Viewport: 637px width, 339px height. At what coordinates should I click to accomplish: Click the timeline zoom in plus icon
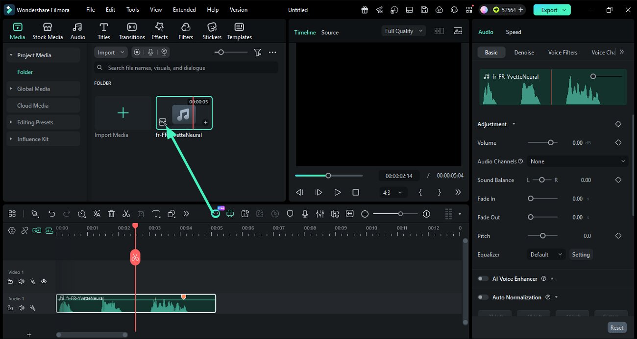click(x=426, y=214)
